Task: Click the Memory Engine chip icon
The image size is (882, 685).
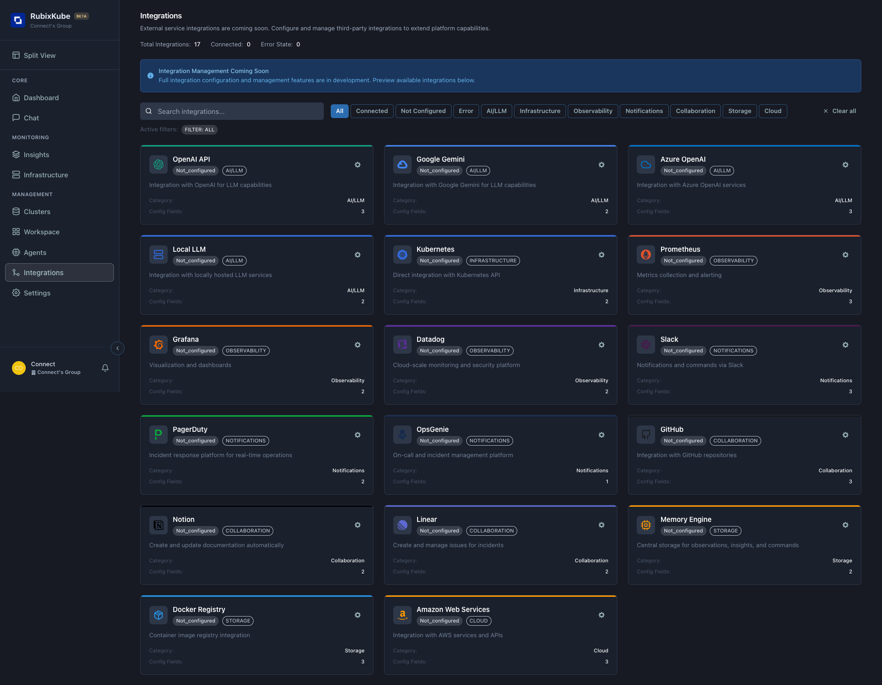Action: click(646, 525)
